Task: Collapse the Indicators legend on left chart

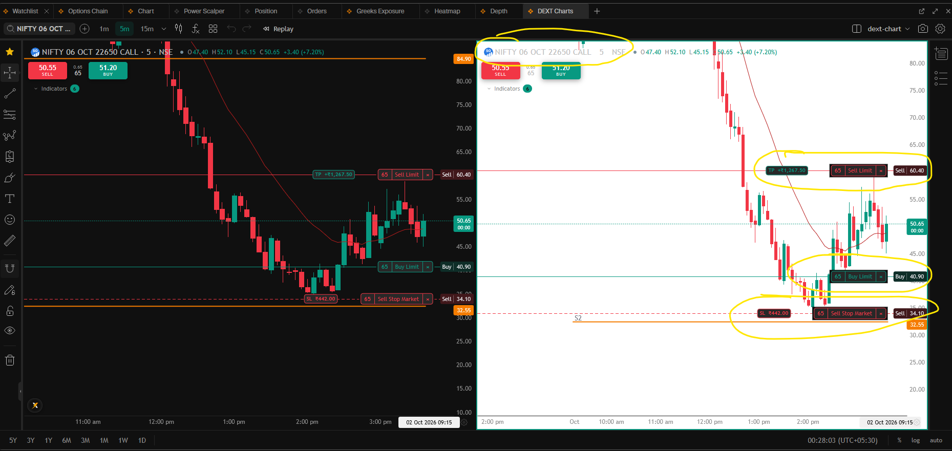Action: click(x=36, y=89)
